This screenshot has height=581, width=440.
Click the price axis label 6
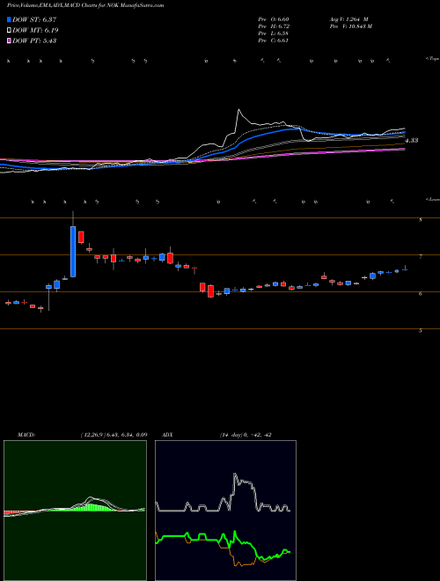click(x=421, y=294)
